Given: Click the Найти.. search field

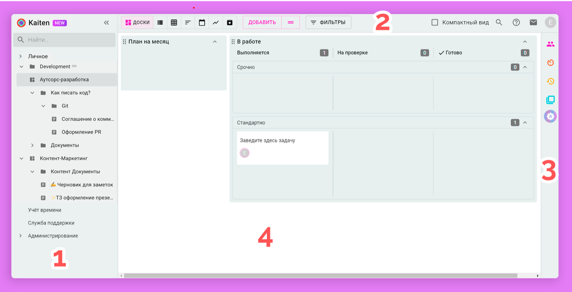Looking at the screenshot, I should click(x=64, y=40).
